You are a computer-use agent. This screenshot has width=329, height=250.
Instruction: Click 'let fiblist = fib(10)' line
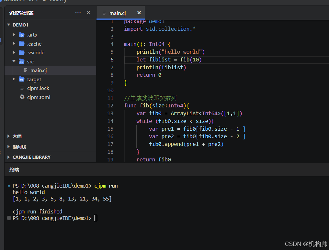pyautogui.click(x=169, y=60)
